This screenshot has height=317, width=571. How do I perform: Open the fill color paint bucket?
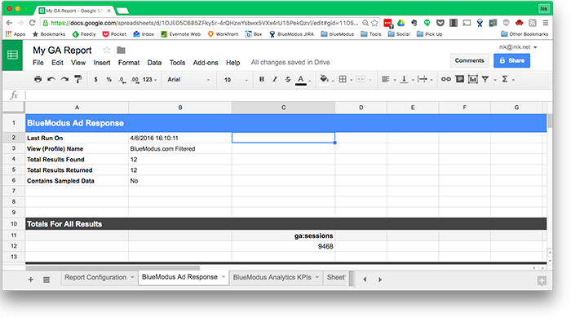click(x=324, y=79)
